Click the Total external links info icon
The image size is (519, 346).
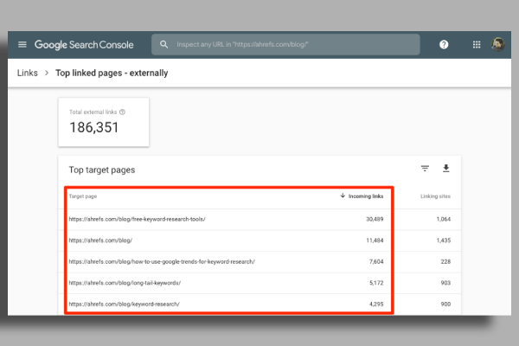(123, 112)
